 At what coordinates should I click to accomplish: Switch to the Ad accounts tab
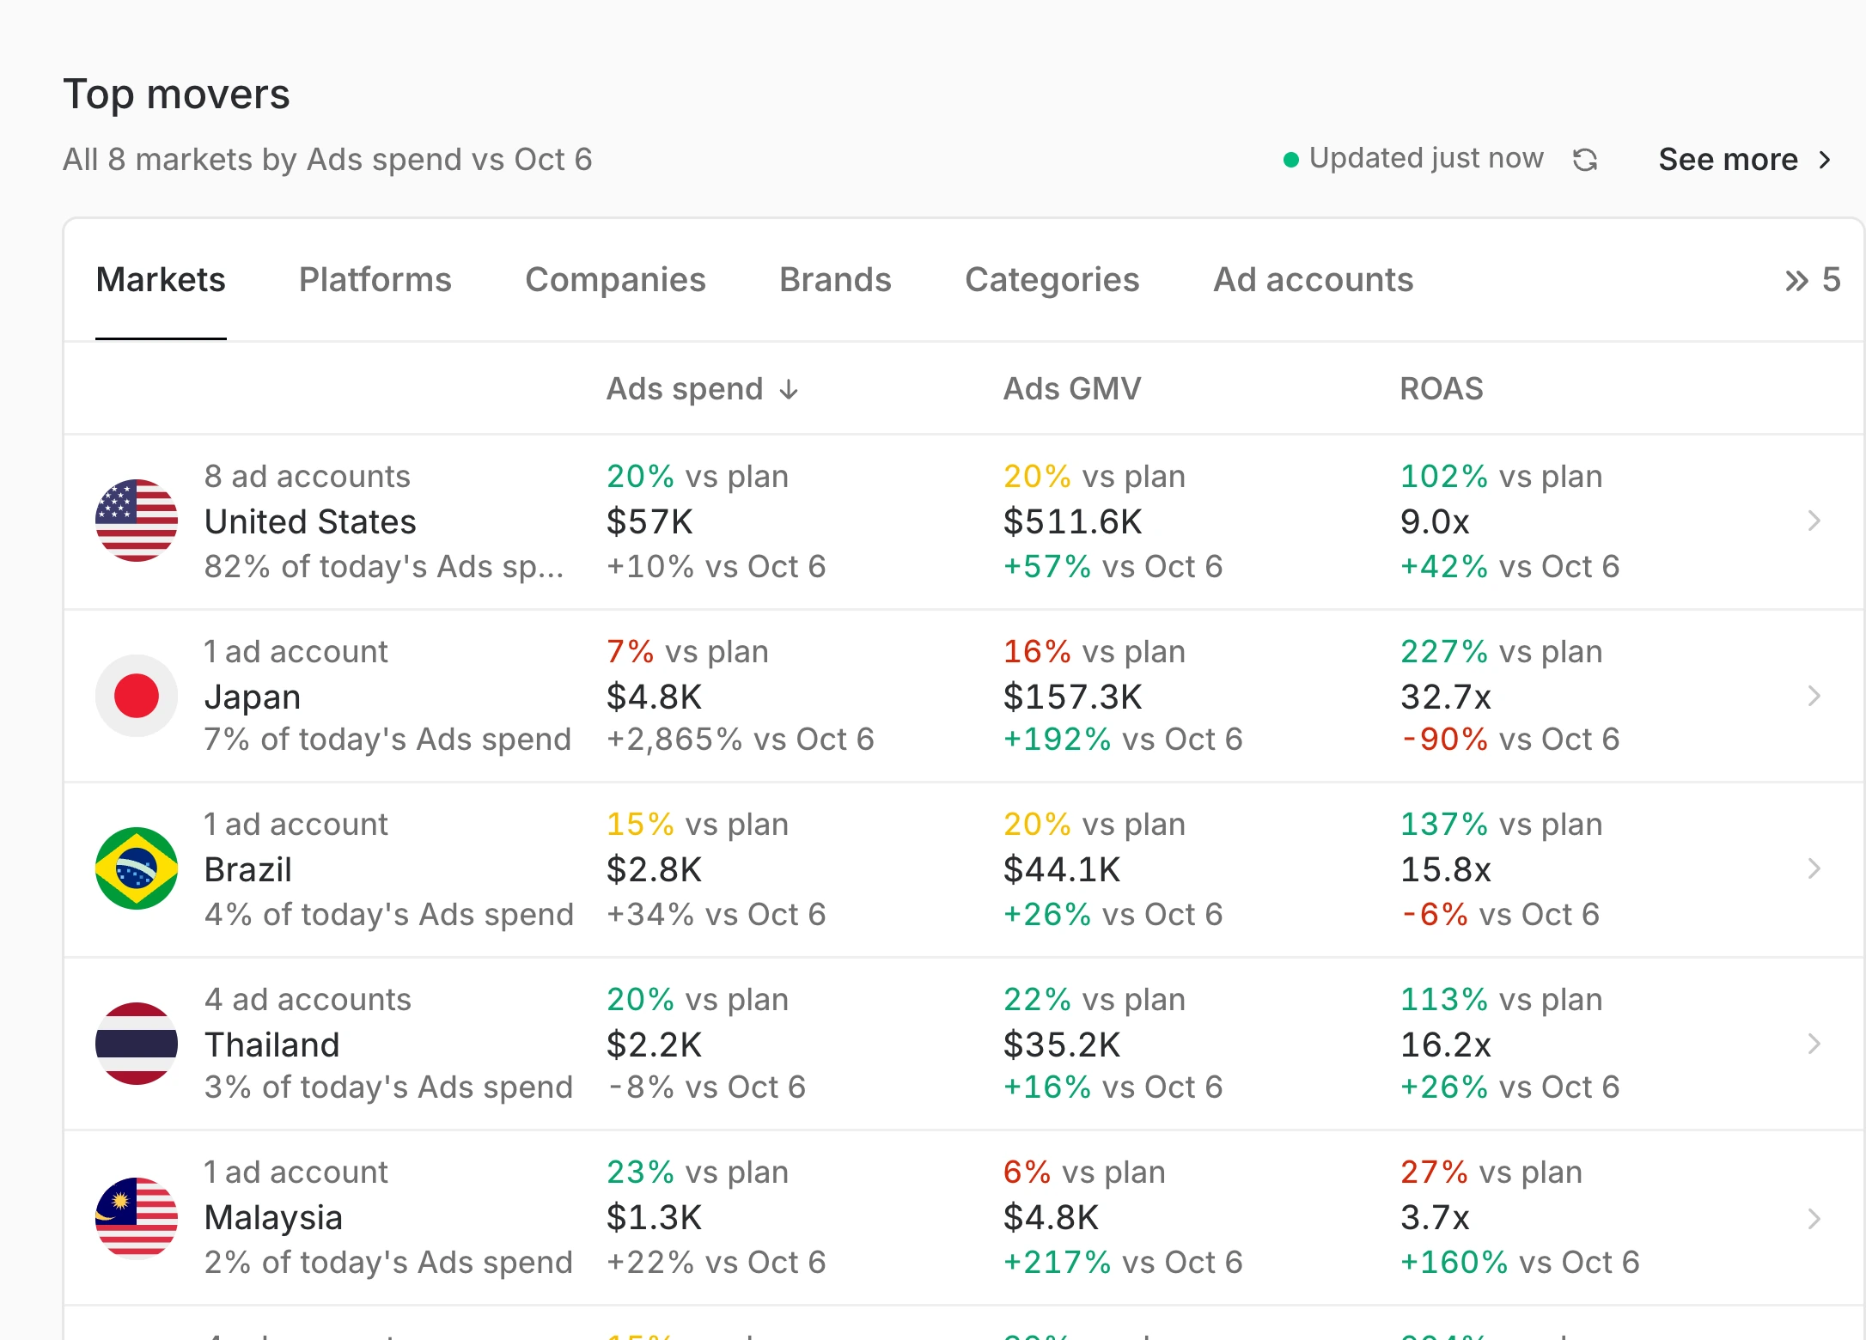pyautogui.click(x=1313, y=280)
